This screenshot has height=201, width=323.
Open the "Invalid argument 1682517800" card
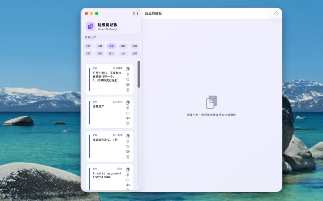tap(110, 177)
